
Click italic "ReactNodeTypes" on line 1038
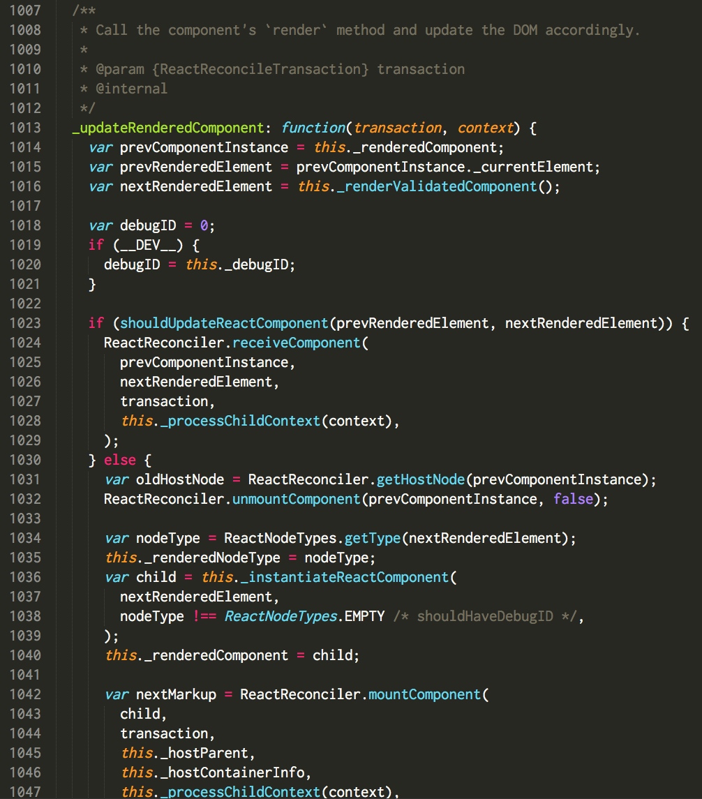281,616
